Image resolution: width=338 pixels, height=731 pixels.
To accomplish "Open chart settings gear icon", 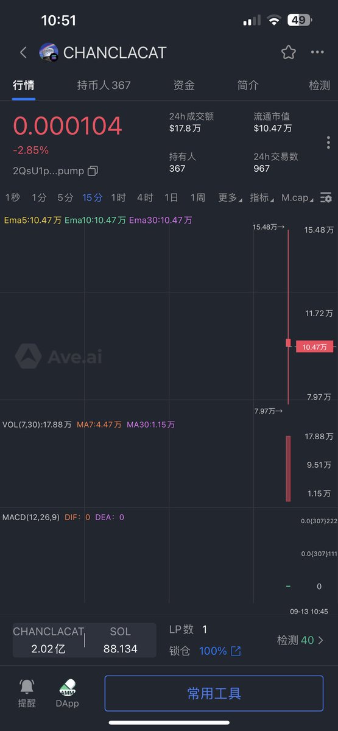I will 326,198.
